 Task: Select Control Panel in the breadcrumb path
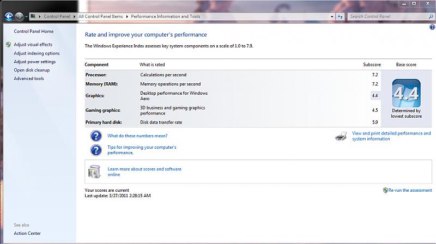[x=56, y=16]
